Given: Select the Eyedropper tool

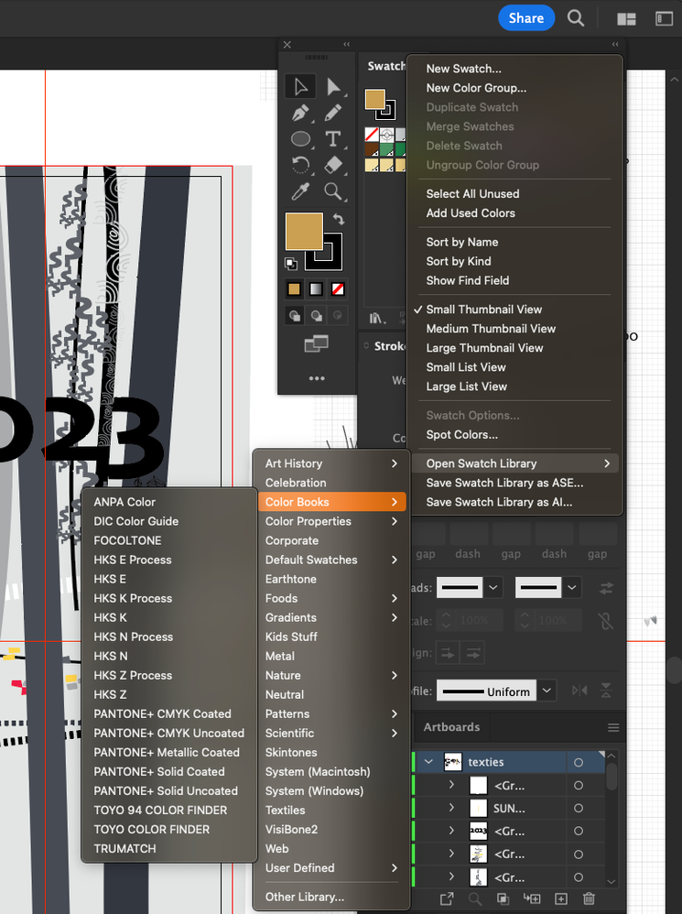Looking at the screenshot, I should tap(300, 191).
